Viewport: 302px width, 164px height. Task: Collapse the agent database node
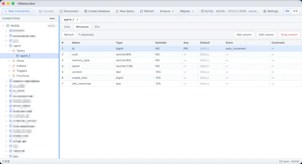(x=6, y=46)
